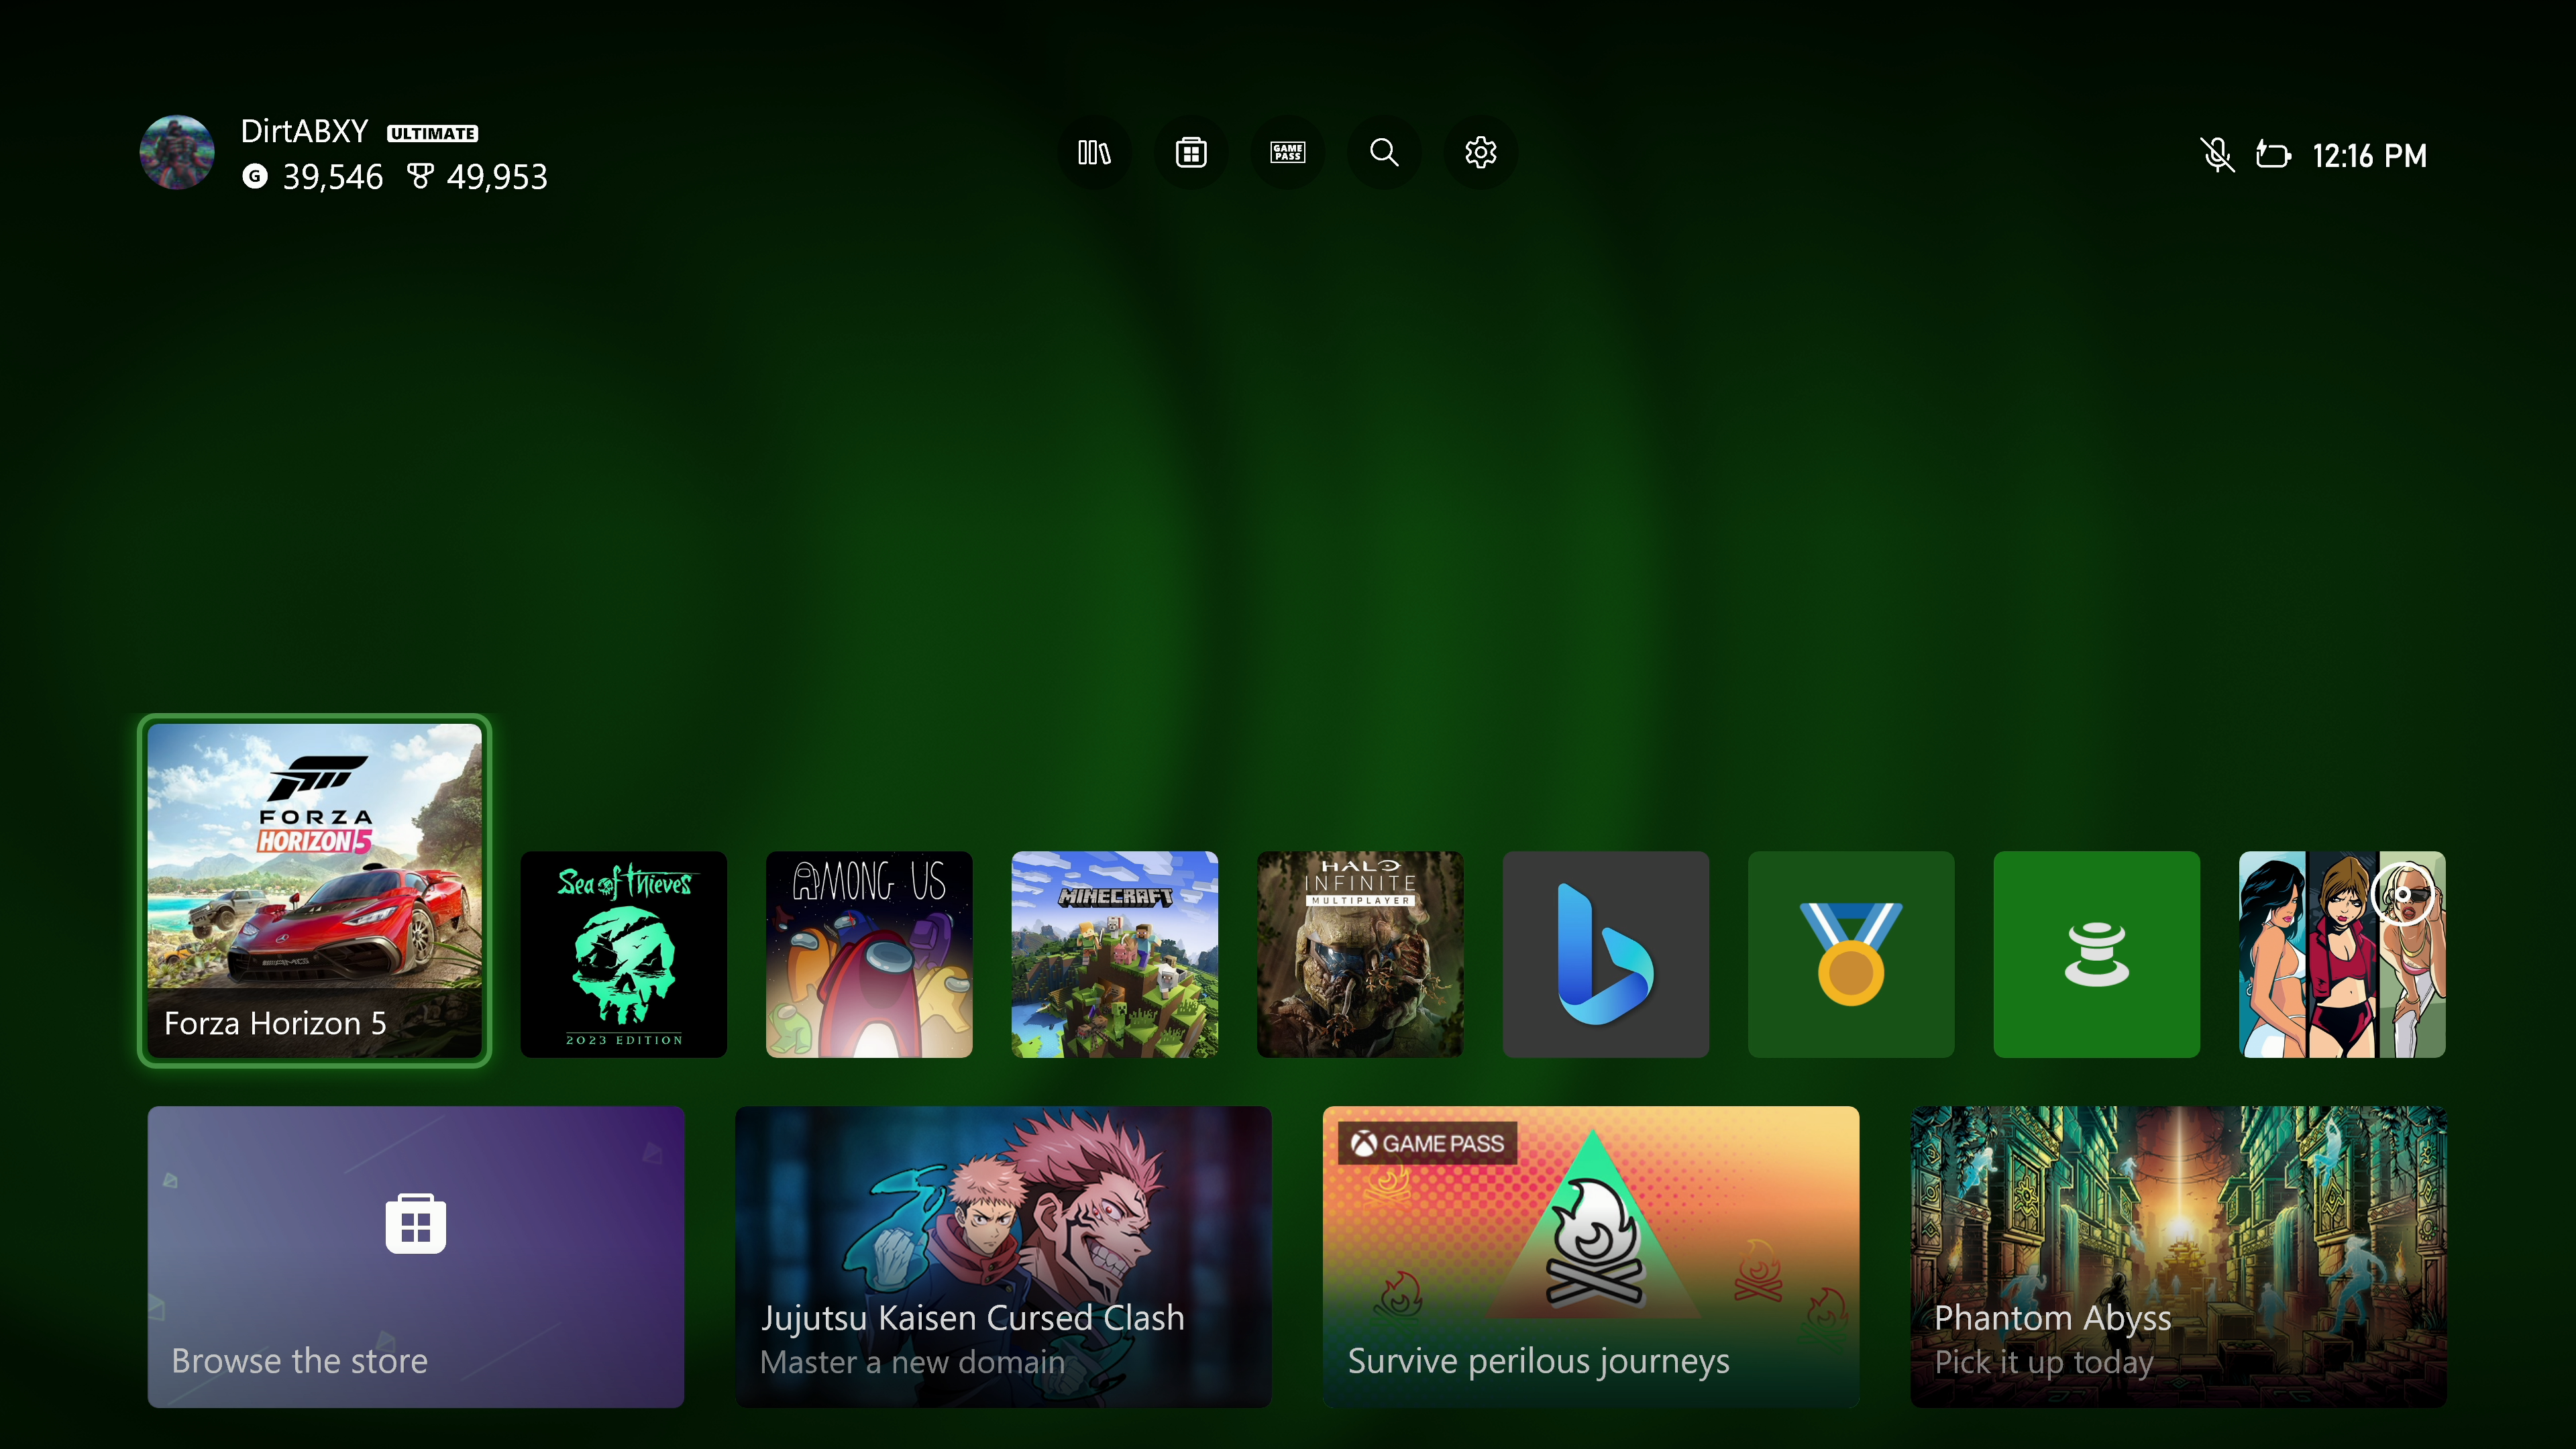Open the Game Pass icon in top bar

tap(1287, 153)
